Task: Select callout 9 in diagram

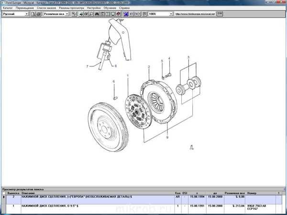Action: 167,137
